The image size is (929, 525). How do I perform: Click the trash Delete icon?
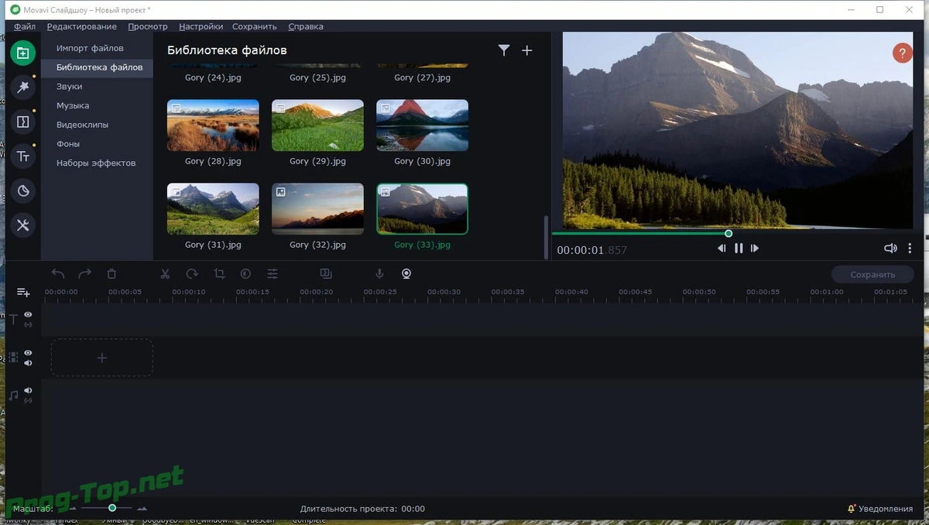coord(111,273)
